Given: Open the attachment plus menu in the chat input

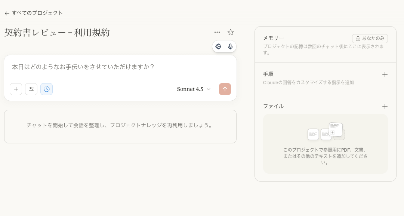Looking at the screenshot, I should (16, 89).
